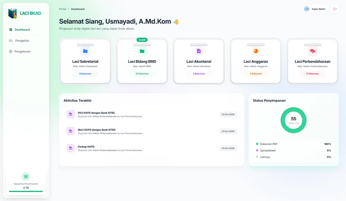This screenshot has width=346, height=201.
Task: Click the PDF icon for PKS KKPD dengan Bank NTBS
Action: coord(71,114)
